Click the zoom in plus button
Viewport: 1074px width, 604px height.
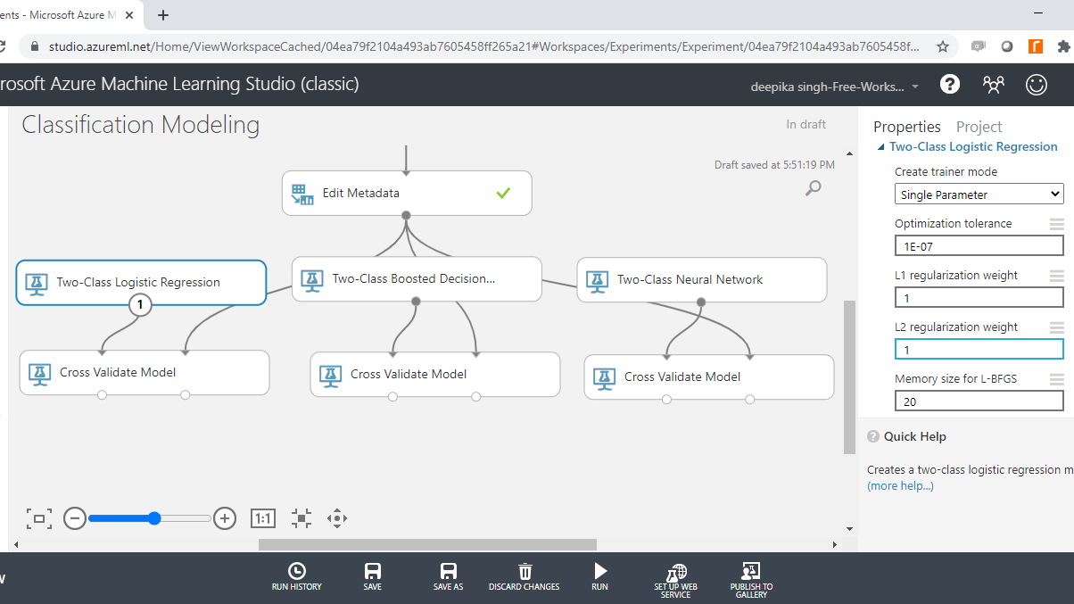tap(225, 517)
